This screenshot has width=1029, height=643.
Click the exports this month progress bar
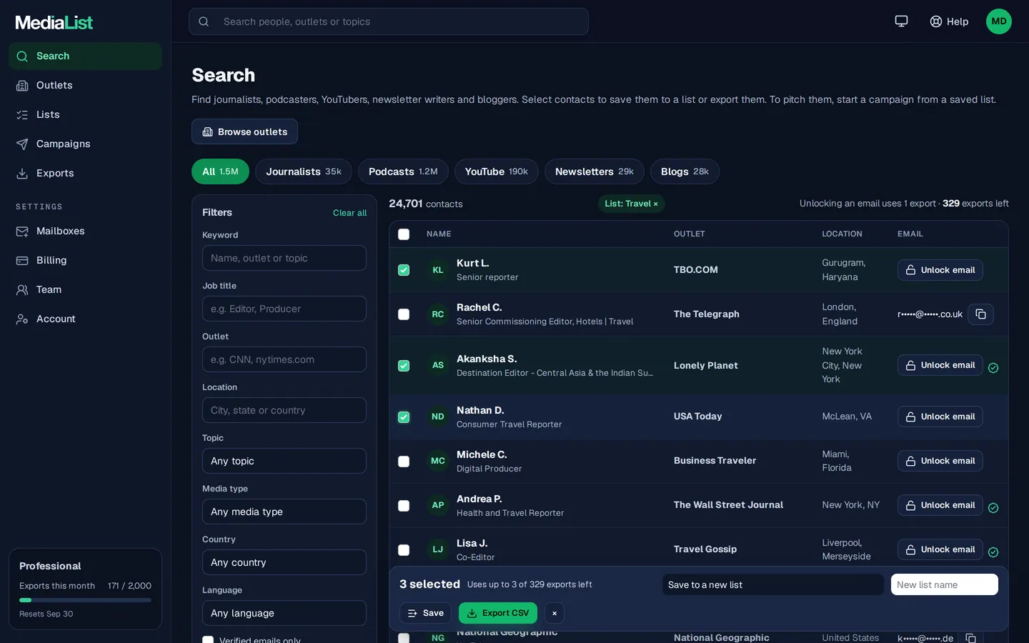[x=85, y=600]
